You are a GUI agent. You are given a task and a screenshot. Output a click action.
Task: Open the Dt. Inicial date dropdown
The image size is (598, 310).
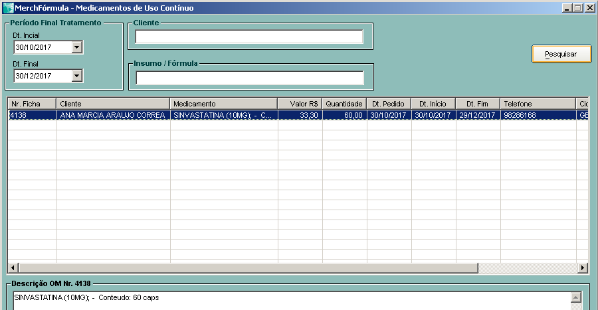coord(77,47)
